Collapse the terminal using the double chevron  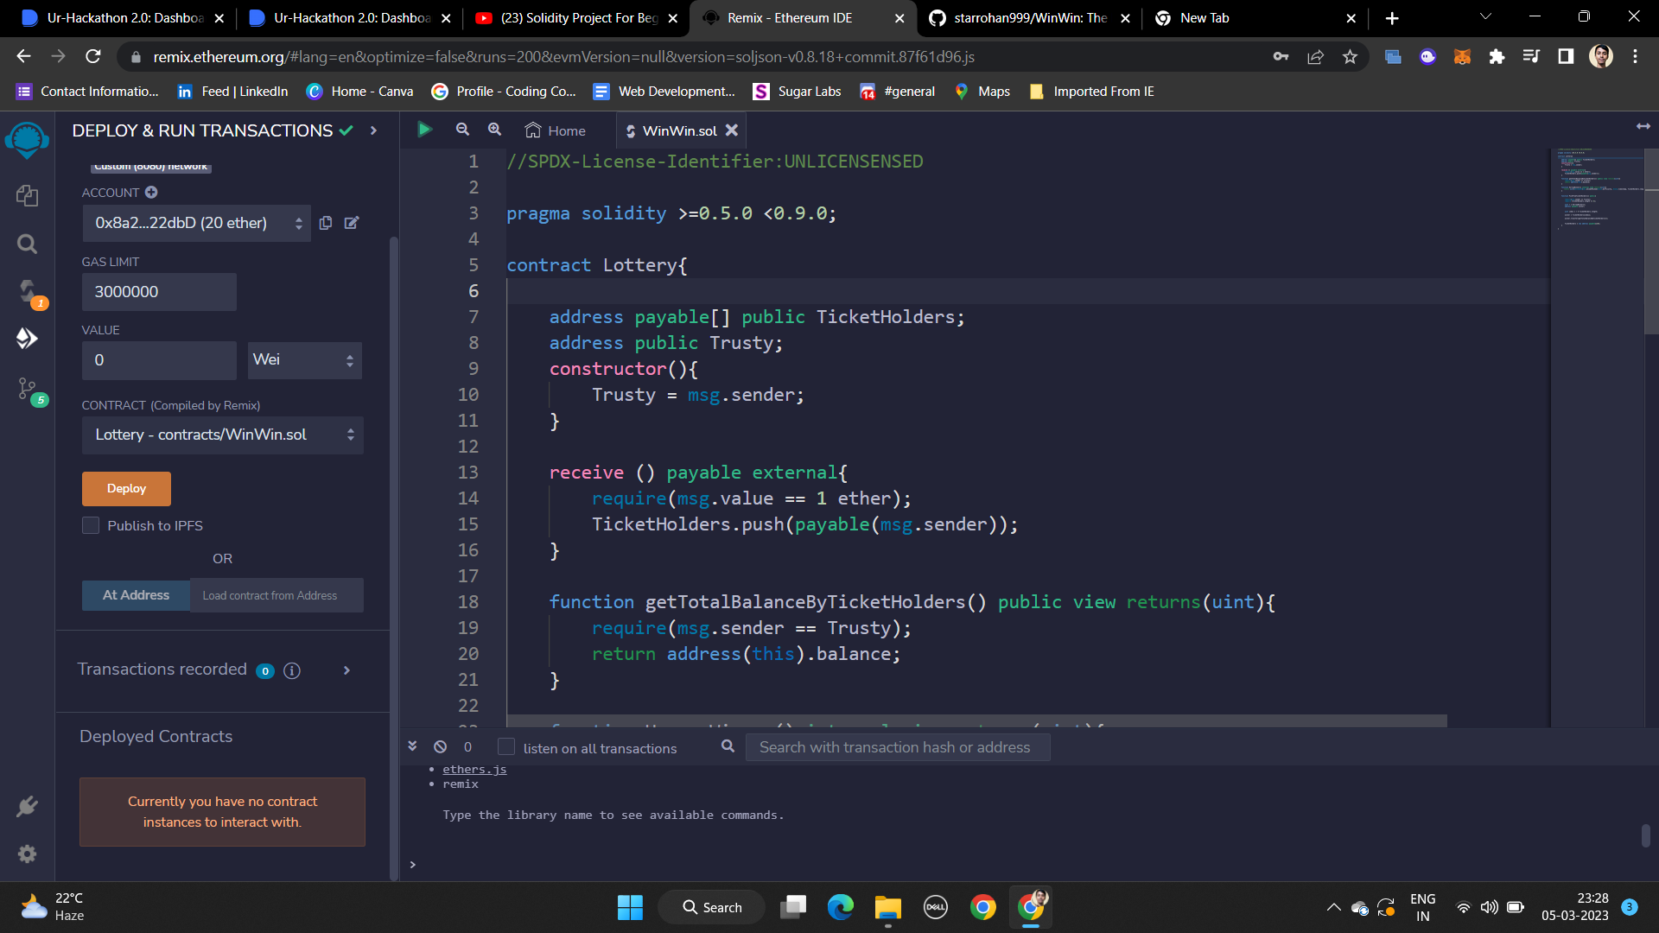click(412, 746)
